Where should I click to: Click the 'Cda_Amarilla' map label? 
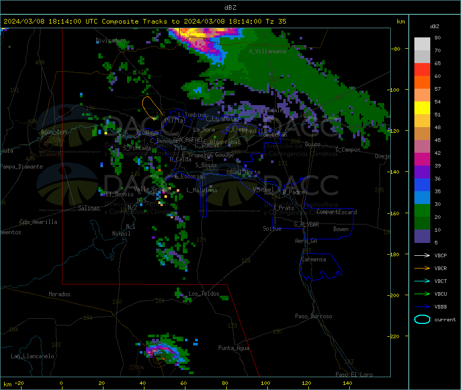pyautogui.click(x=38, y=222)
